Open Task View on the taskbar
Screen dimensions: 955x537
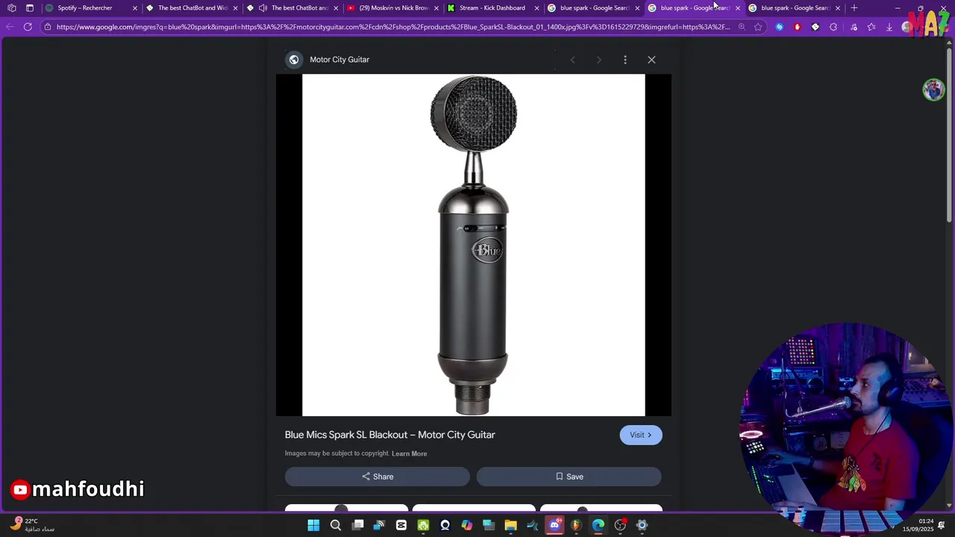pos(357,525)
